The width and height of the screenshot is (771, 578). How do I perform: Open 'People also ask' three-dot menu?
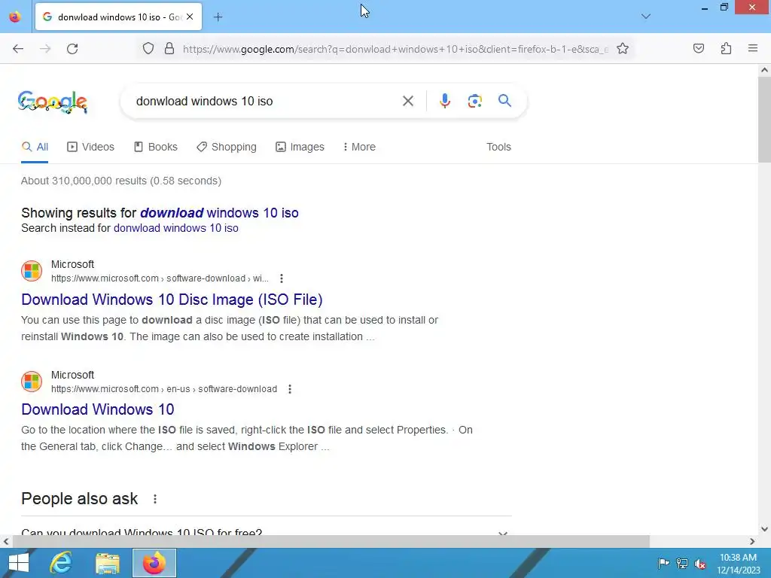pyautogui.click(x=155, y=499)
